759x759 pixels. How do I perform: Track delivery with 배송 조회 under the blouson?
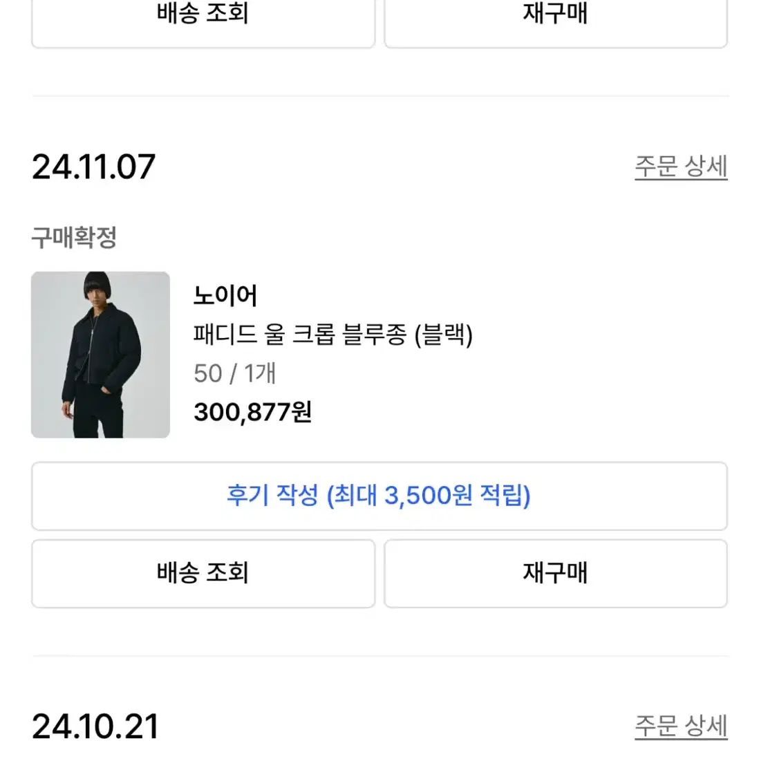tap(203, 573)
